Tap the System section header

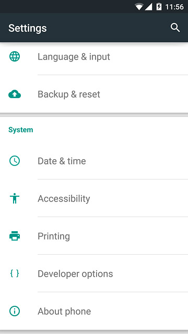(21, 130)
